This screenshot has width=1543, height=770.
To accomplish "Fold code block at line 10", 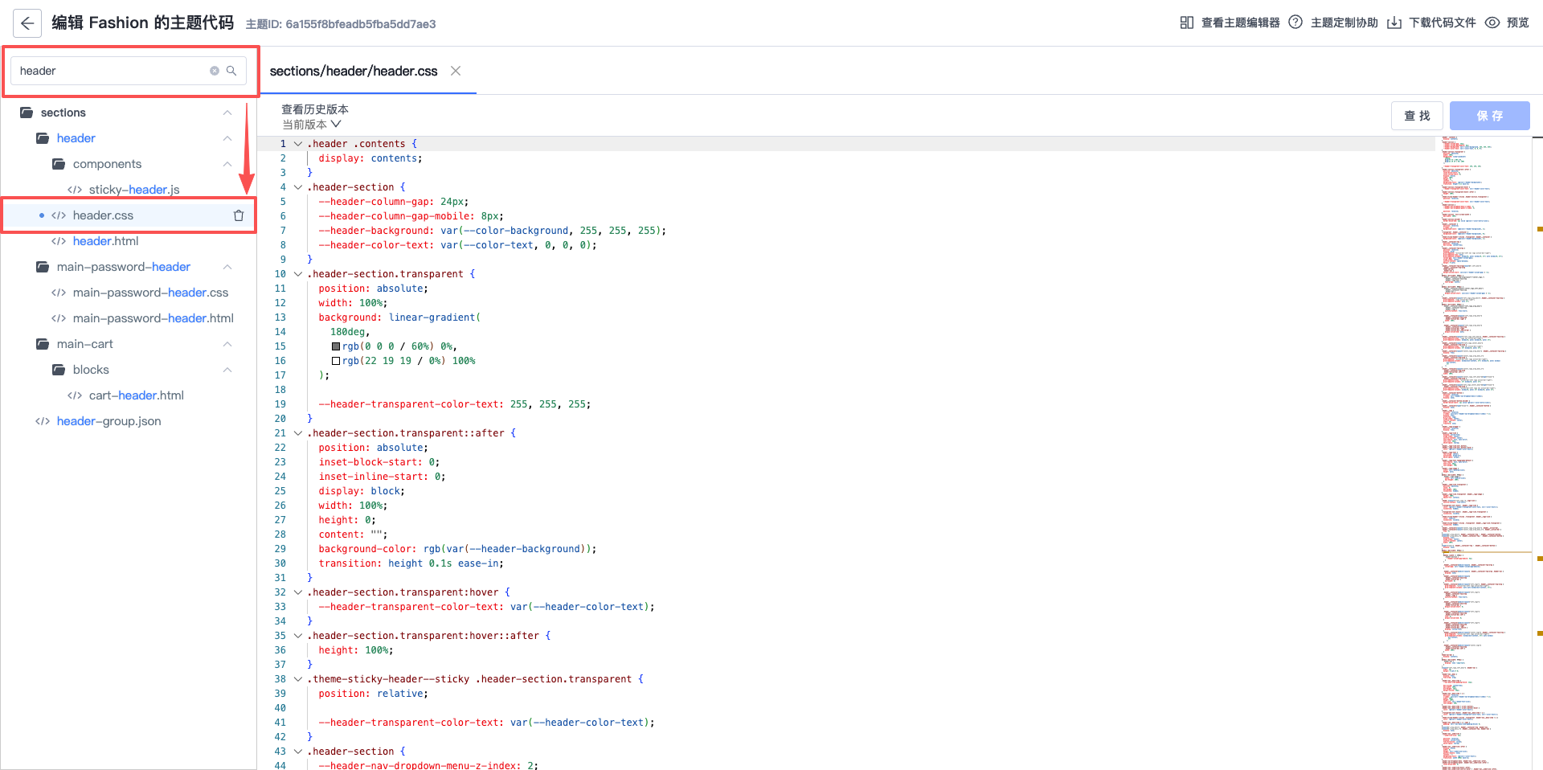I will (298, 274).
